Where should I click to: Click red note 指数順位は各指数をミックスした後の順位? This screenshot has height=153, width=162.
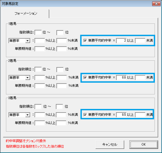tap(35, 147)
